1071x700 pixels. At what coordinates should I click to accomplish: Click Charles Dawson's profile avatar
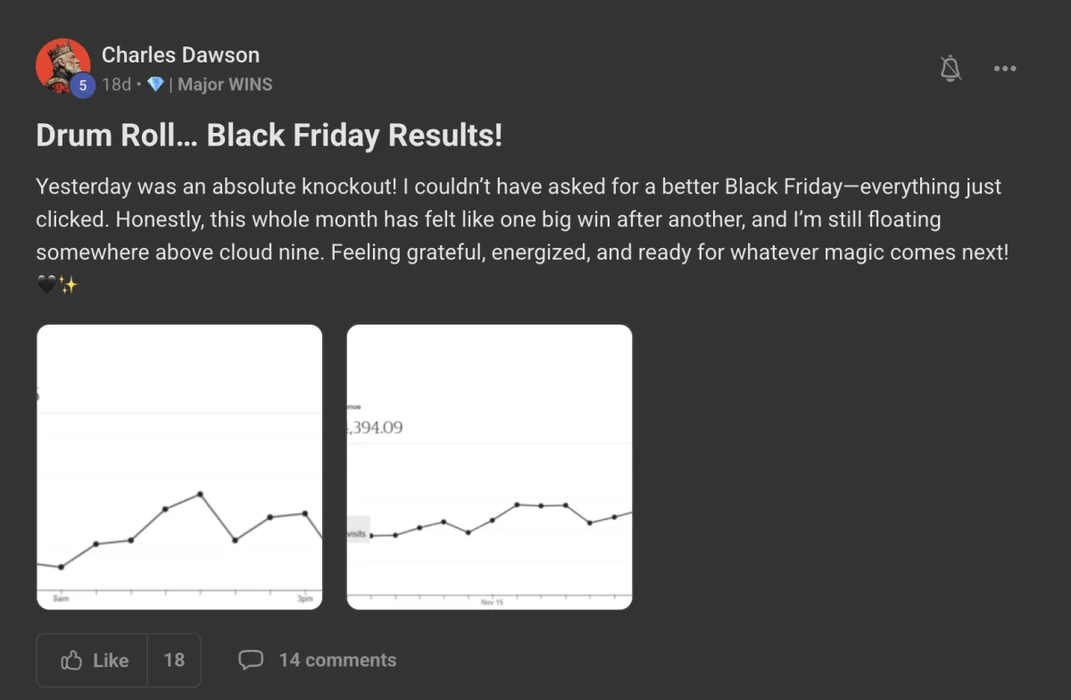tap(62, 63)
